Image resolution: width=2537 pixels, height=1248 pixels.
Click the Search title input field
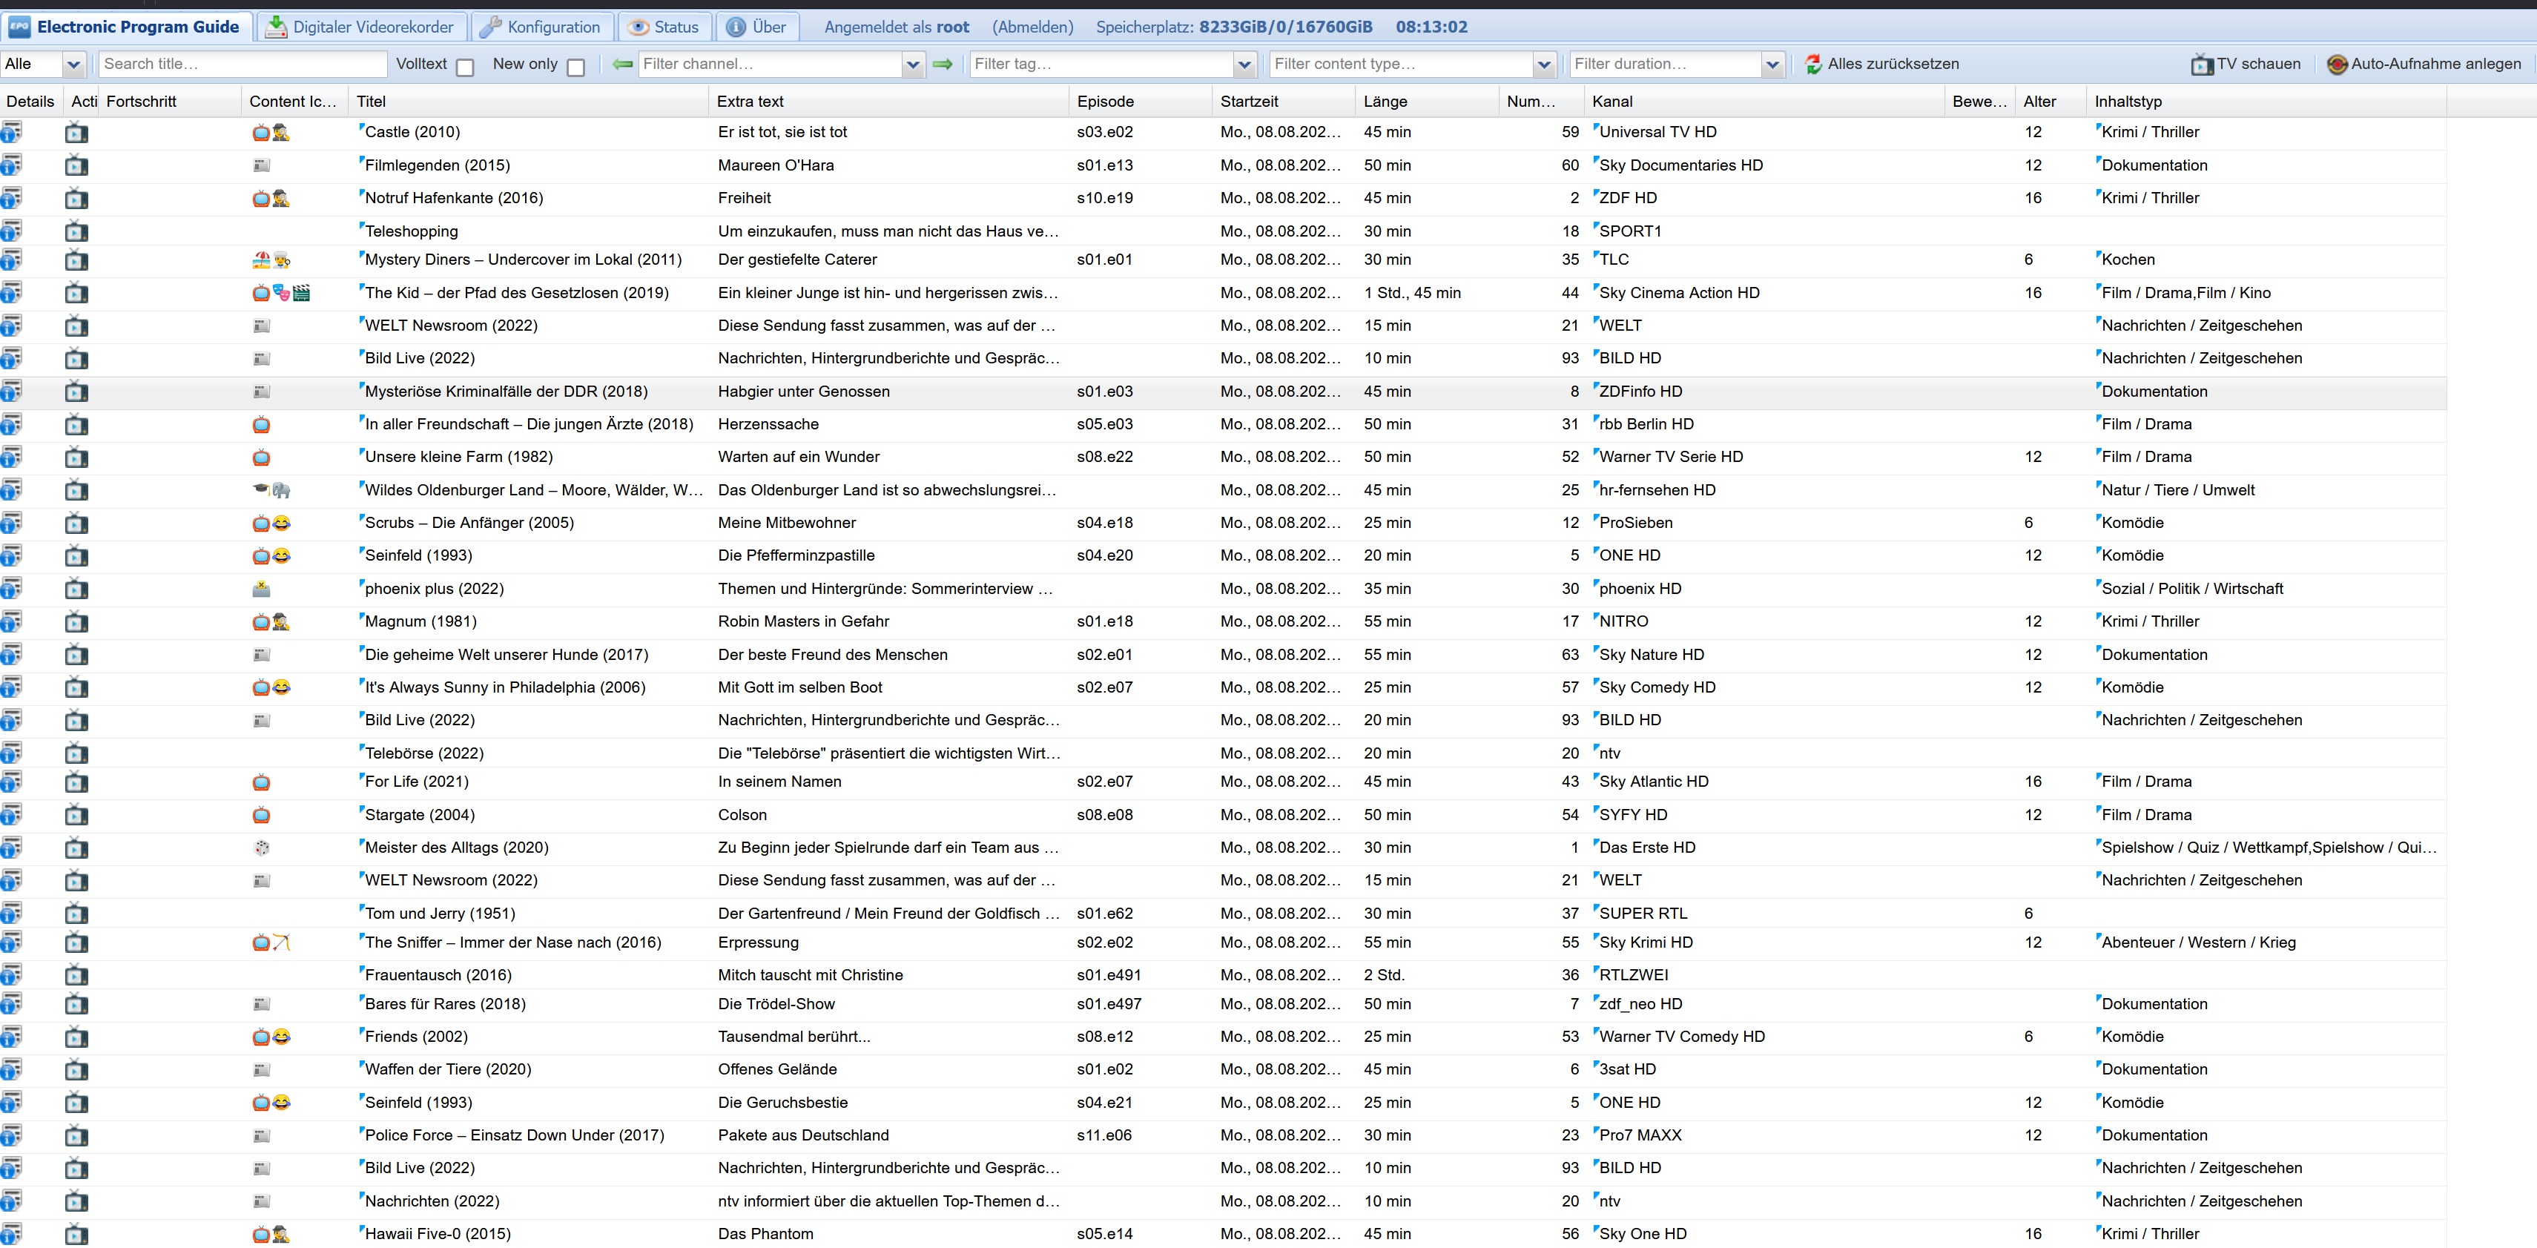(x=243, y=64)
